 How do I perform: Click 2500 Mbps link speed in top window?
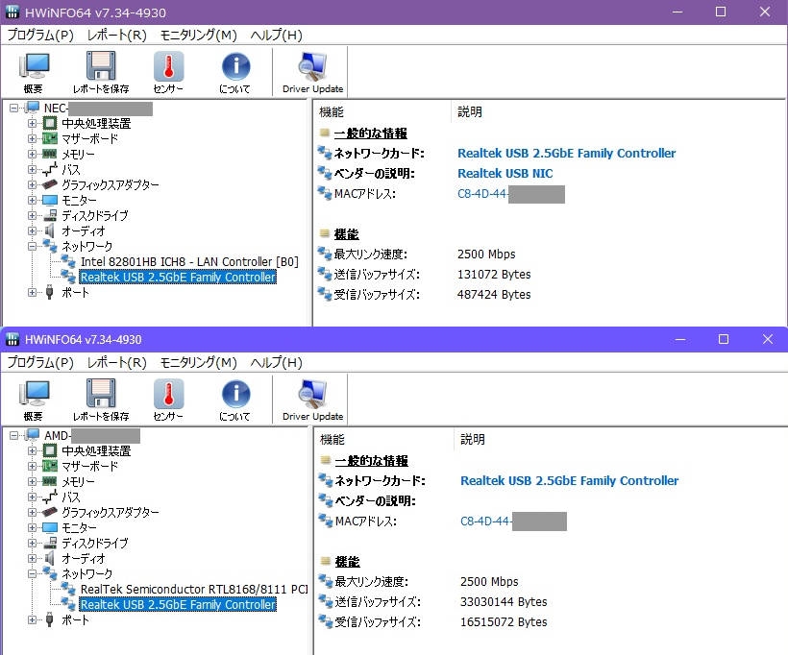486,255
